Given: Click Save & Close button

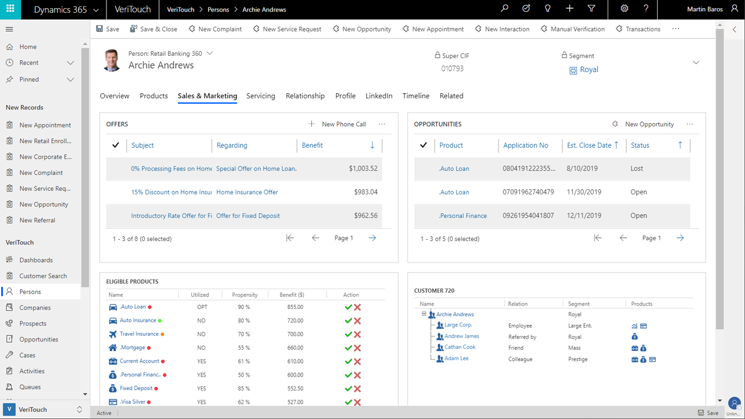Looking at the screenshot, I should pyautogui.click(x=154, y=29).
